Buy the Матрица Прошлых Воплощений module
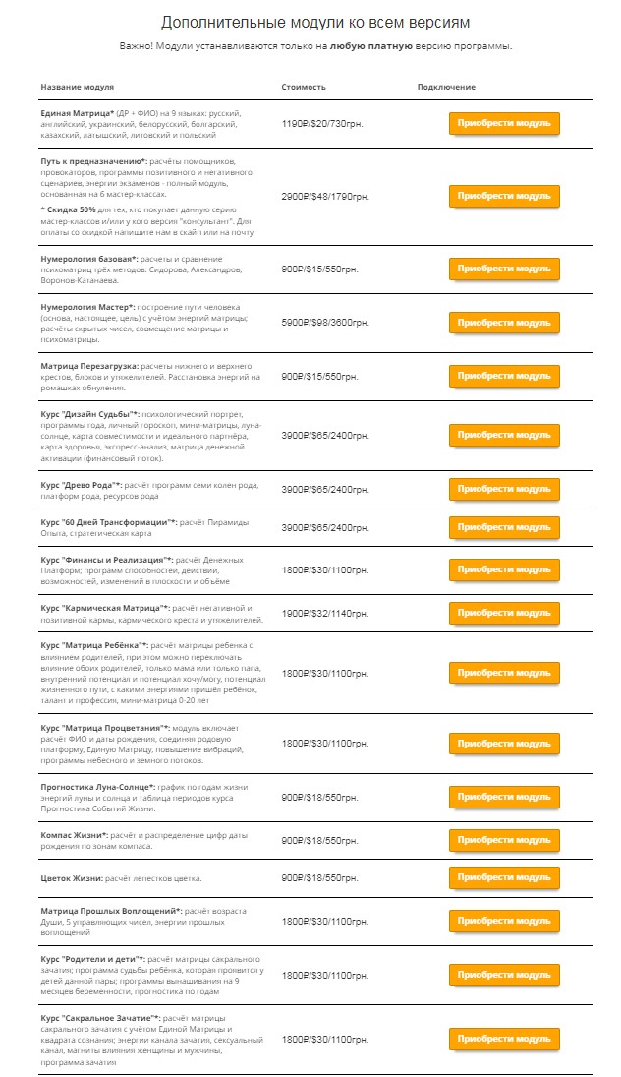The width and height of the screenshot is (621, 1077). pos(504,922)
